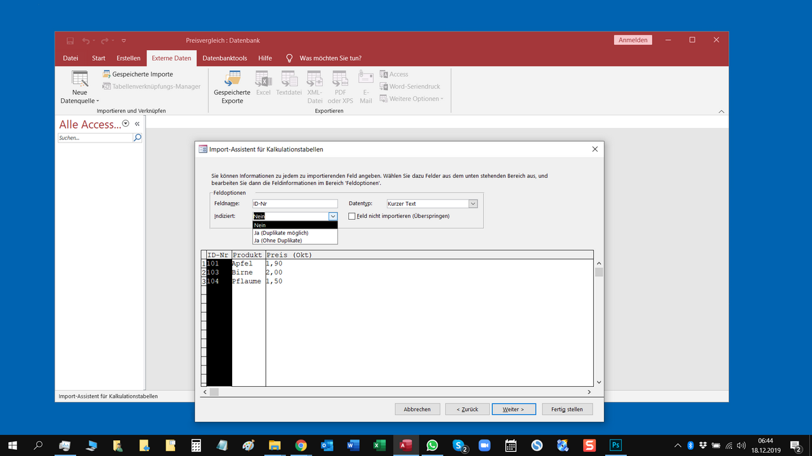Click the lightbulb 'Was möchten Sie tun?' box
The width and height of the screenshot is (812, 456).
[x=324, y=58]
